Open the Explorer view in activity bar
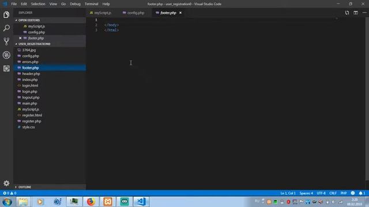This screenshot has height=207, width=369. click(x=6, y=15)
